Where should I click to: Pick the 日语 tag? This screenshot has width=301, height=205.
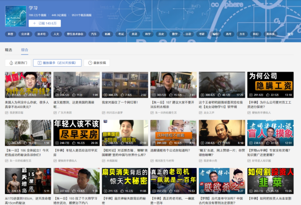coord(188,34)
